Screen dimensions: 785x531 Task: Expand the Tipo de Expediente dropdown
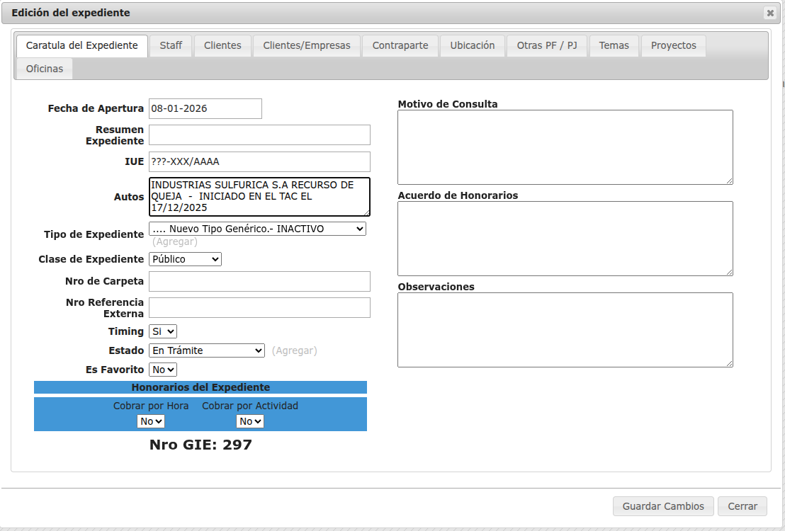click(257, 229)
